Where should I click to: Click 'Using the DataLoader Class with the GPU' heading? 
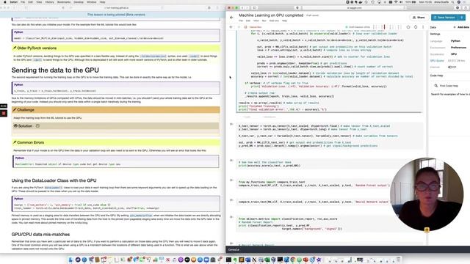click(54, 180)
